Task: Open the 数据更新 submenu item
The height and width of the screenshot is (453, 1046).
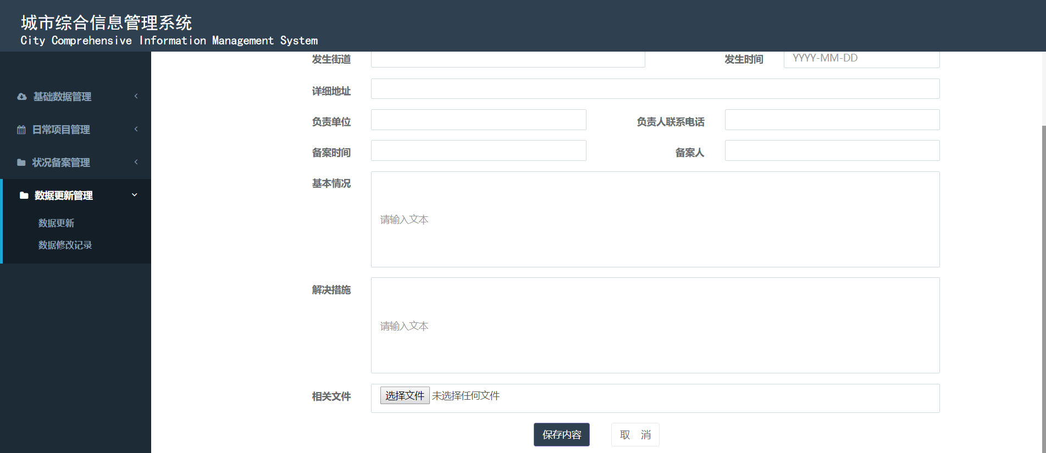Action: 56,223
